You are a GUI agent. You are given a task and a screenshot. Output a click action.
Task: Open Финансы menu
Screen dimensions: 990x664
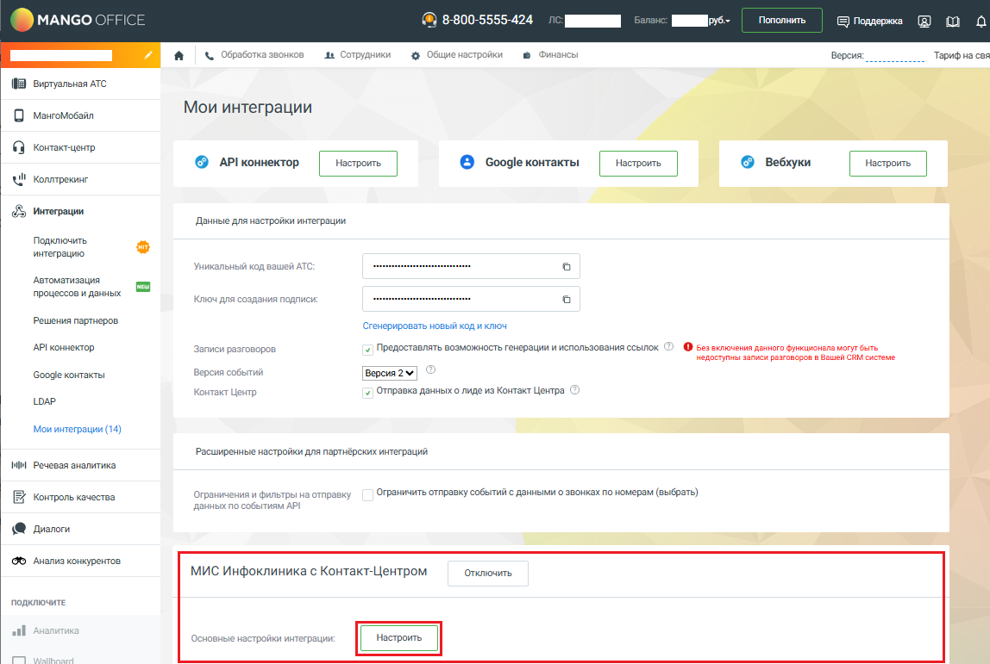pos(550,55)
